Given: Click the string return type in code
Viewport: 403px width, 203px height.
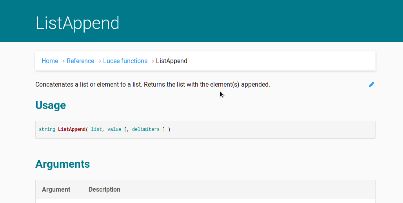Looking at the screenshot, I should (47, 129).
